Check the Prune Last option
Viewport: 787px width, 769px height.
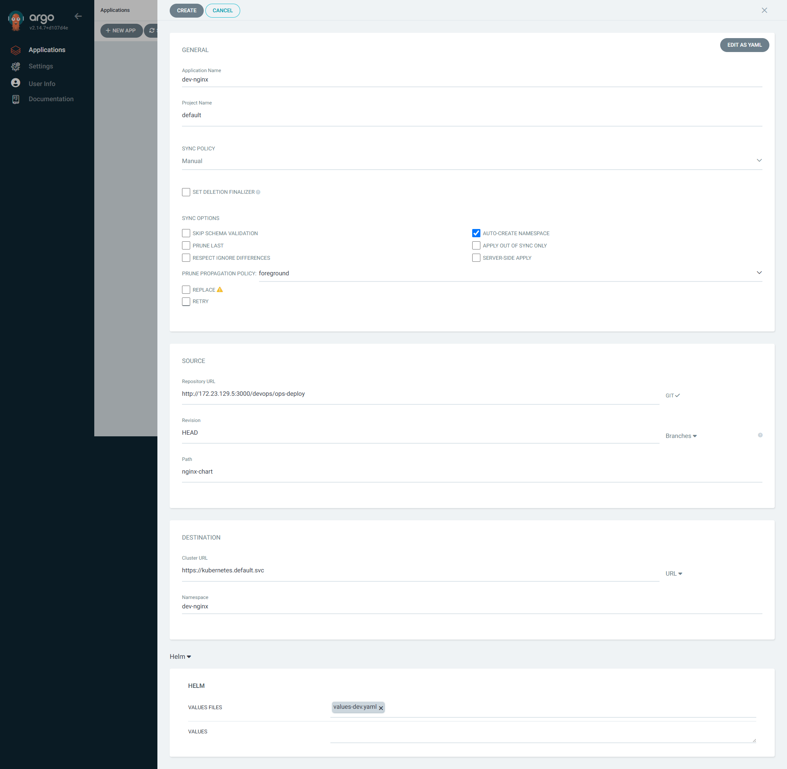186,245
